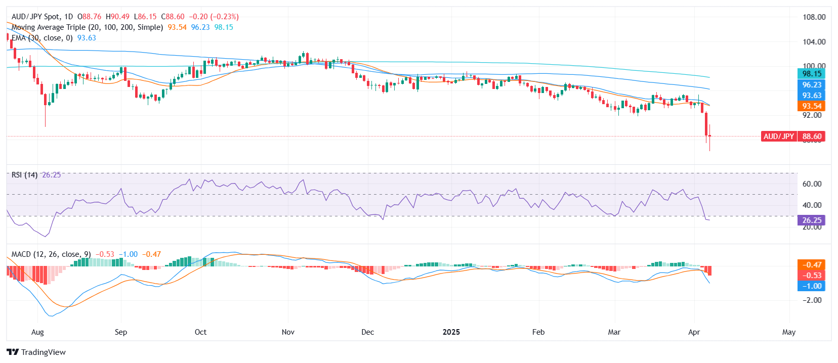Click the orange 93.54 price axis tag
Viewport: 838px width, 363px height.
811,106
